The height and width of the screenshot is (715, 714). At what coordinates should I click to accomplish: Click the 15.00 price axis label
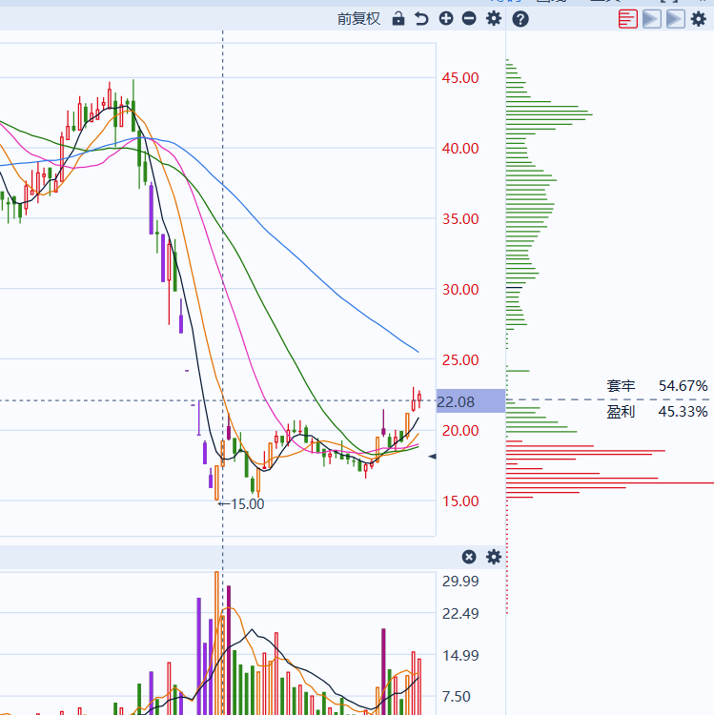click(x=460, y=501)
